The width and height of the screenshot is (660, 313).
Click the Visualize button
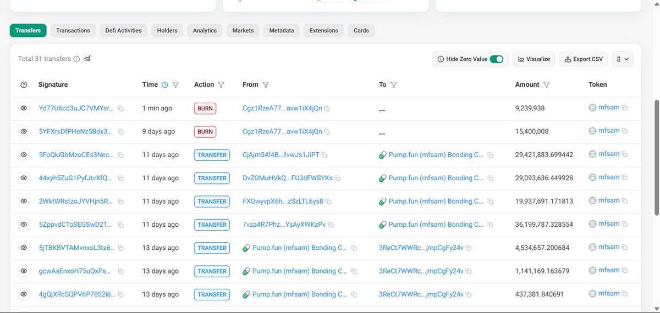tap(534, 59)
